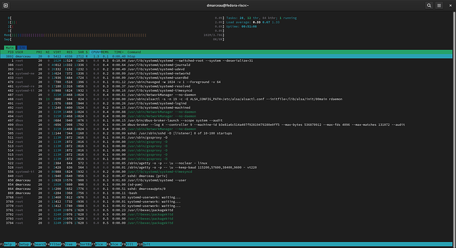Select the systemd-resolved process row

(226, 86)
